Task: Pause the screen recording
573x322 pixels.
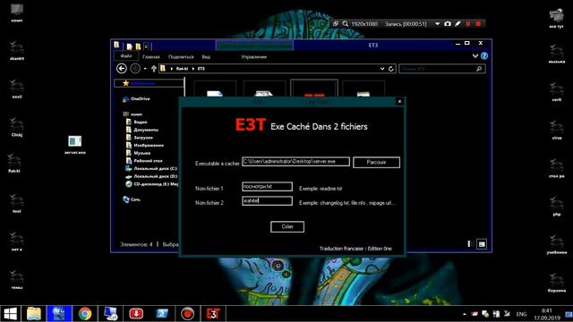Action: (x=467, y=24)
